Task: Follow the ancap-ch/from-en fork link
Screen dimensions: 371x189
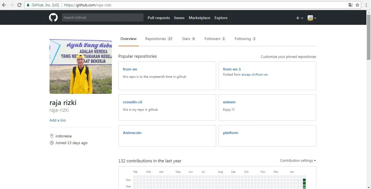Action: [x=255, y=75]
